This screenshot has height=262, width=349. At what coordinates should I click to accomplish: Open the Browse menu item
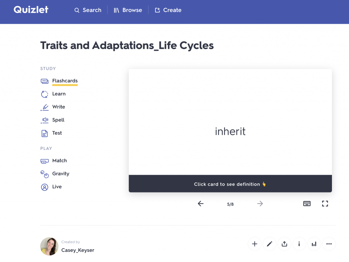click(x=132, y=10)
